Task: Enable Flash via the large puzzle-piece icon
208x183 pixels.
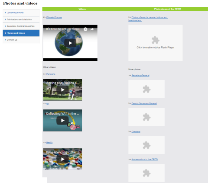Action: (x=156, y=40)
